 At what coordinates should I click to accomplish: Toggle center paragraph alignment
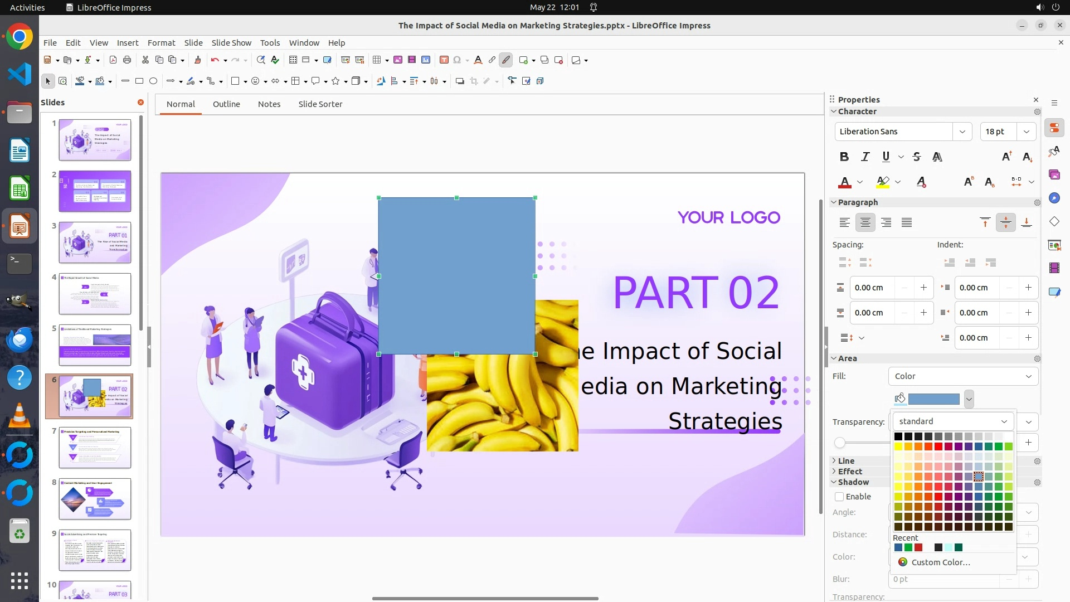[865, 222]
